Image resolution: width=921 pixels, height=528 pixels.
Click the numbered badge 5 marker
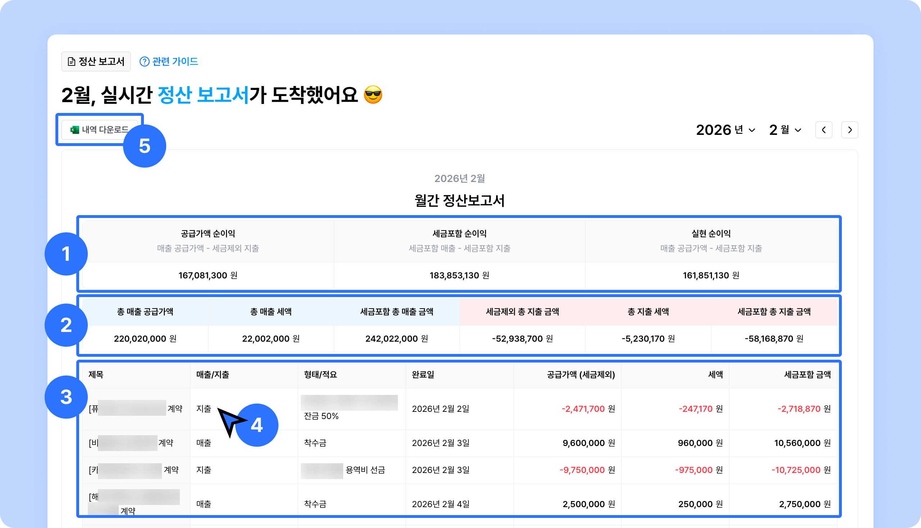pos(144,146)
